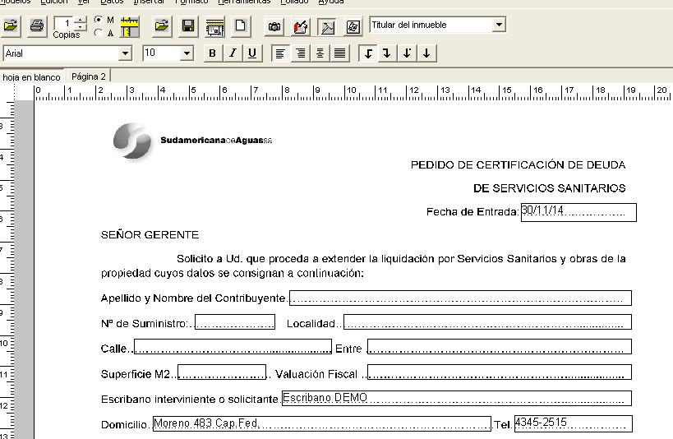673x439 pixels.
Task: Switch to the hoja en blanco tab
Action: coord(31,77)
